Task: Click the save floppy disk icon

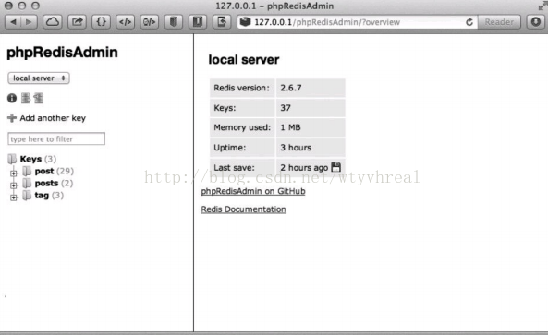Action: pos(335,167)
